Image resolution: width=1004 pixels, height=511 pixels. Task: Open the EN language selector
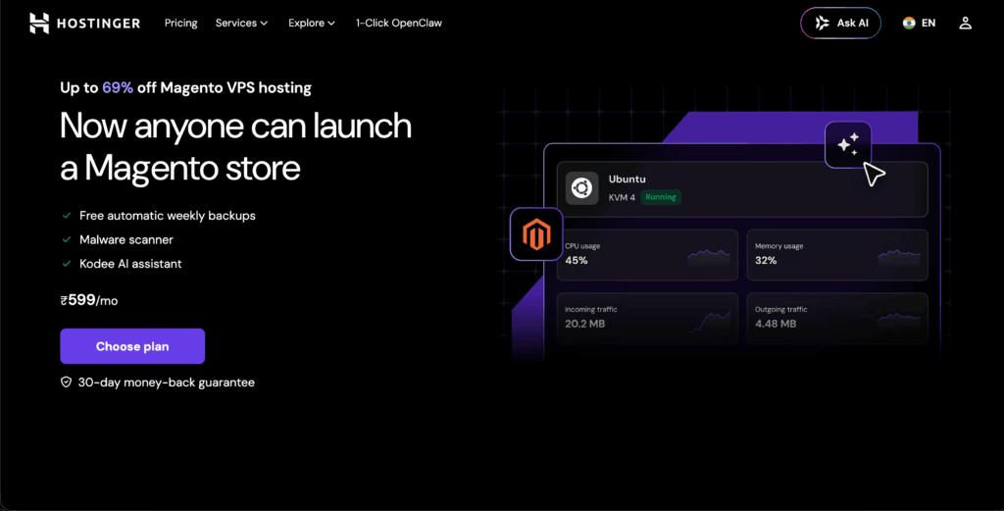pos(920,24)
